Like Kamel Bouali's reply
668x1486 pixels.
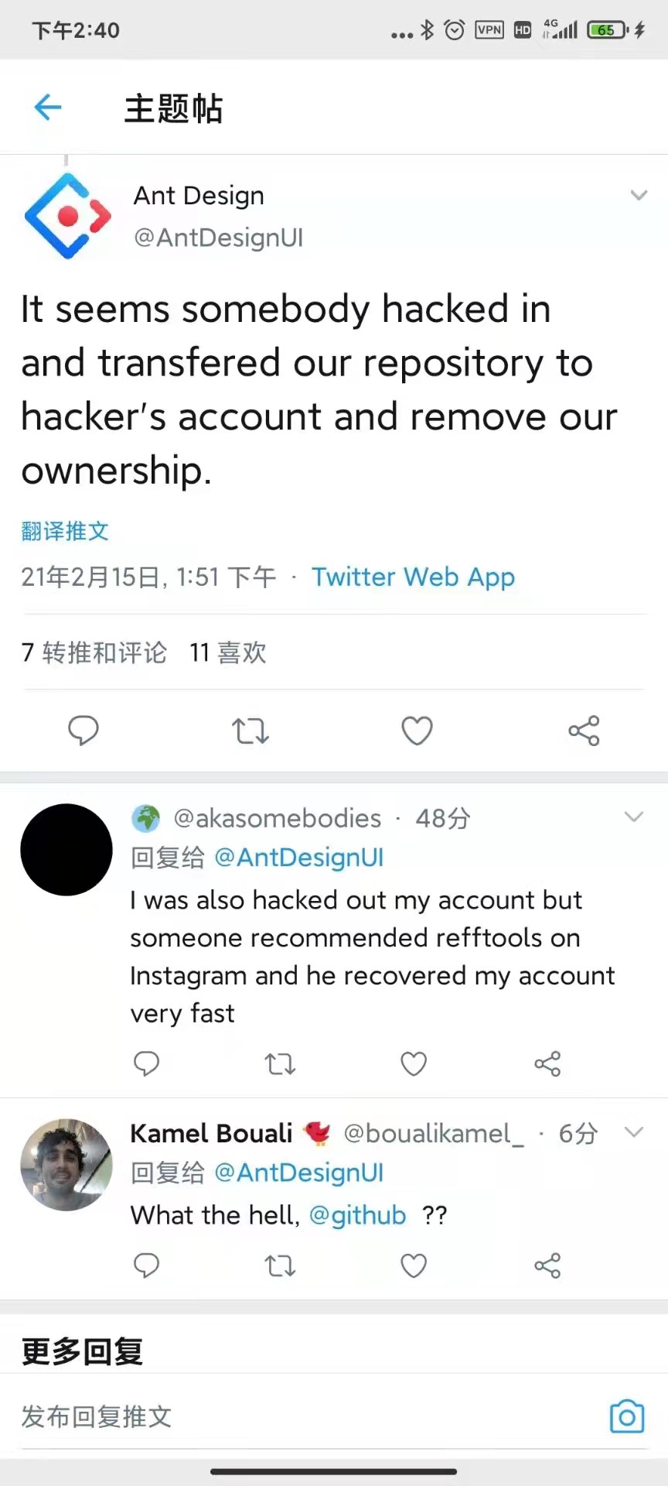tap(414, 1266)
